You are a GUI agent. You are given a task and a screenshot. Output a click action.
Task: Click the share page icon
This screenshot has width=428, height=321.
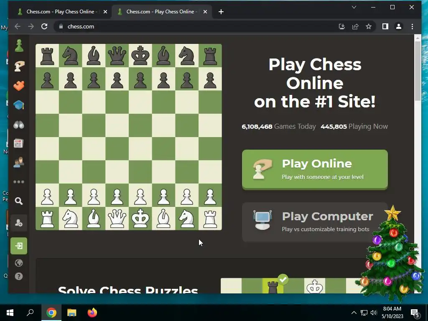[x=355, y=26]
